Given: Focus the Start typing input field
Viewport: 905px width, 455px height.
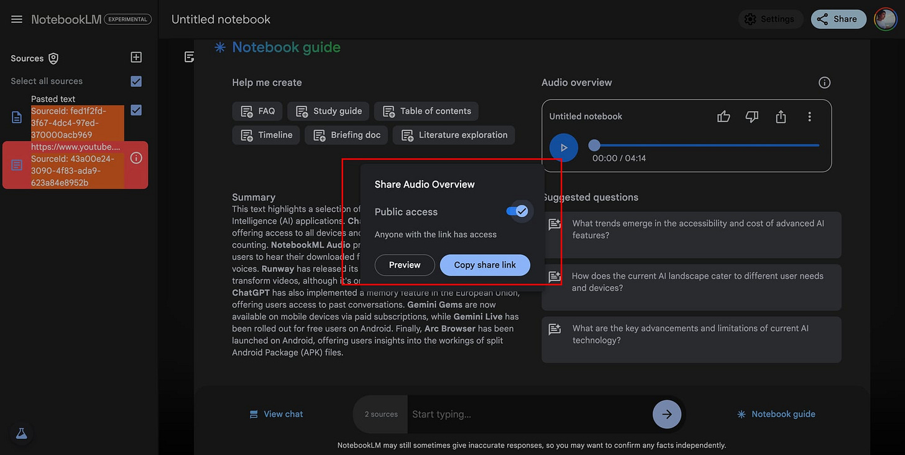Looking at the screenshot, I should point(528,414).
